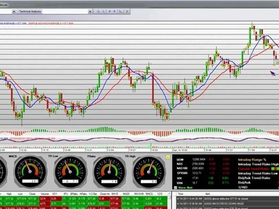Click the 4275 volume cell

point(45,204)
